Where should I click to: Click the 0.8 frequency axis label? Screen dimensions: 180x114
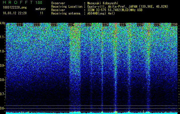(2, 80)
